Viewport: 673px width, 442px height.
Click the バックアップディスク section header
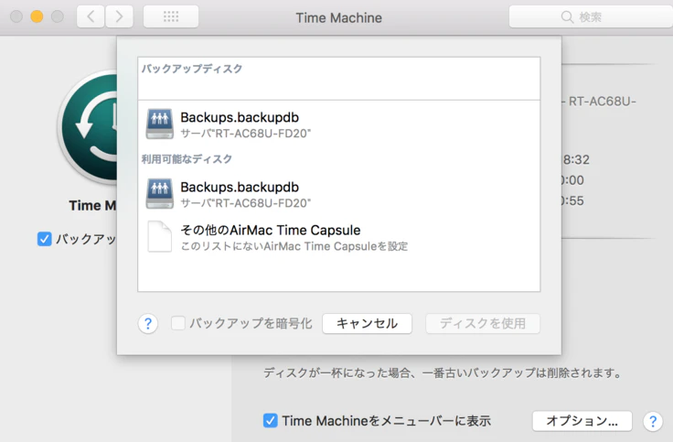click(x=192, y=69)
